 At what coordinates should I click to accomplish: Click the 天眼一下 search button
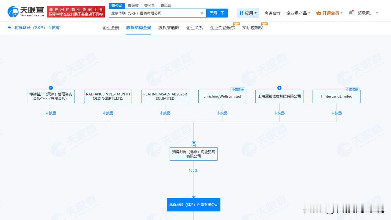pos(217,13)
